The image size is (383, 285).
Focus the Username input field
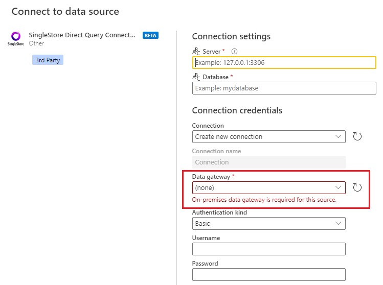[268, 249]
